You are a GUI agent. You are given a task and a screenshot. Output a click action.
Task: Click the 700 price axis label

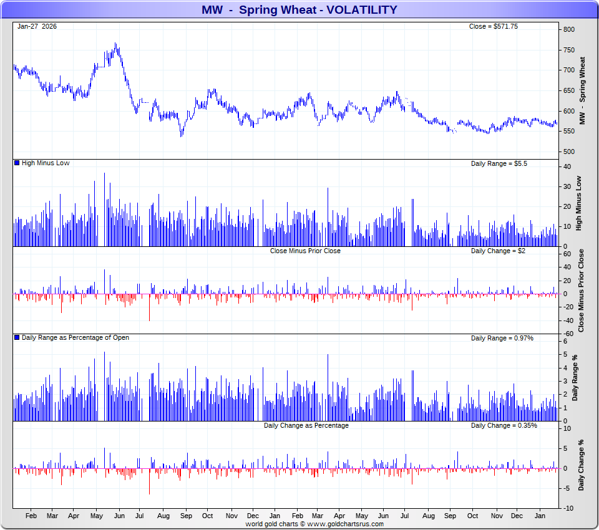(x=569, y=70)
